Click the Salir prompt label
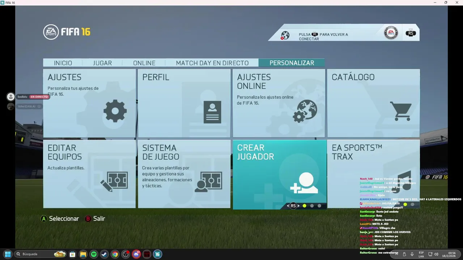Image resolution: width=463 pixels, height=260 pixels. 99,219
